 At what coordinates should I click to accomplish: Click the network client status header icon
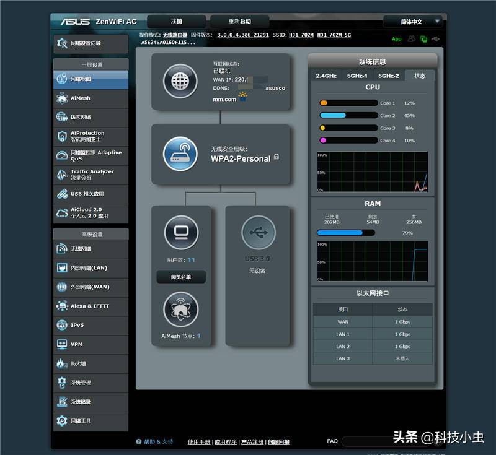[423, 39]
